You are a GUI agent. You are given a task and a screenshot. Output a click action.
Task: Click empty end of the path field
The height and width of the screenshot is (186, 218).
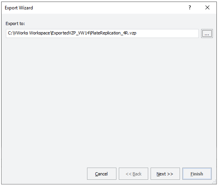tap(167, 33)
